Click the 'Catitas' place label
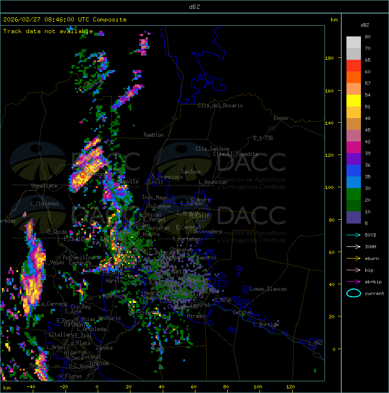 (243, 312)
